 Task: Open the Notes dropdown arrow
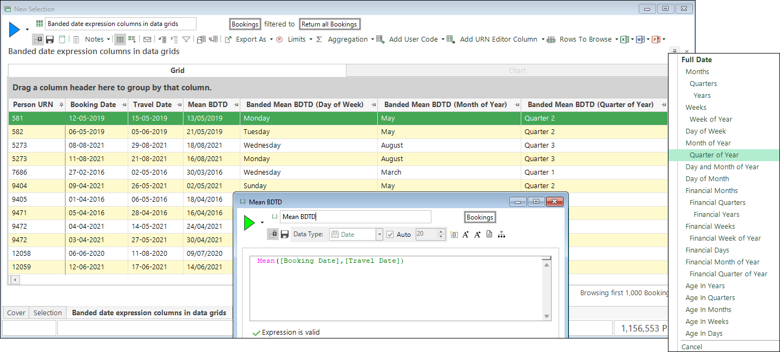pos(109,39)
